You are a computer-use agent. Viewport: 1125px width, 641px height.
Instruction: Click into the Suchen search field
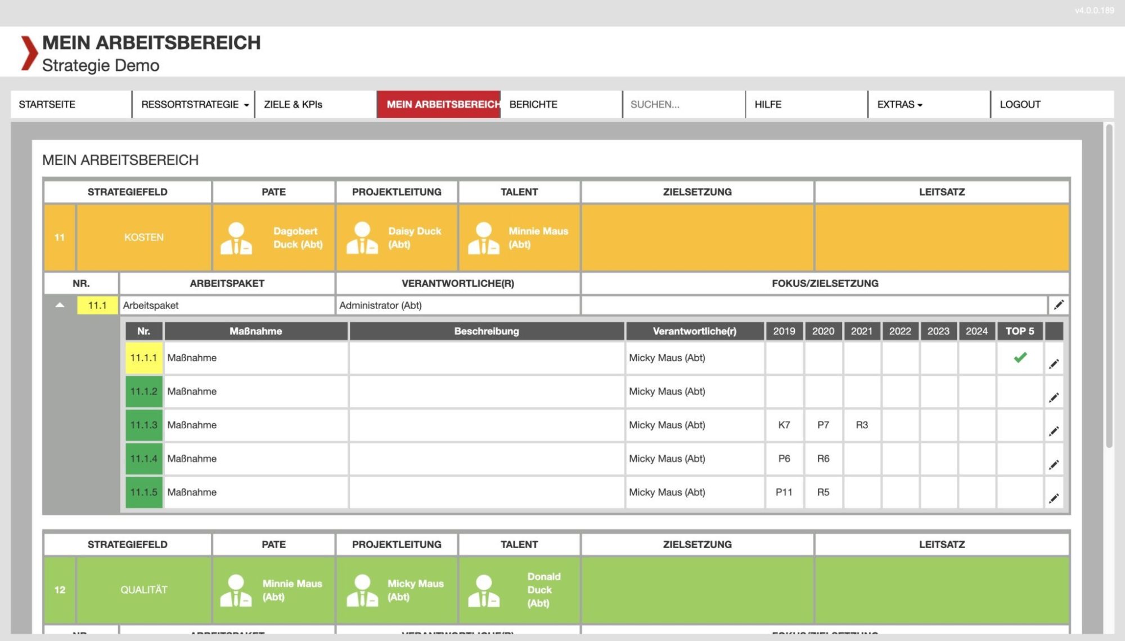coord(683,105)
